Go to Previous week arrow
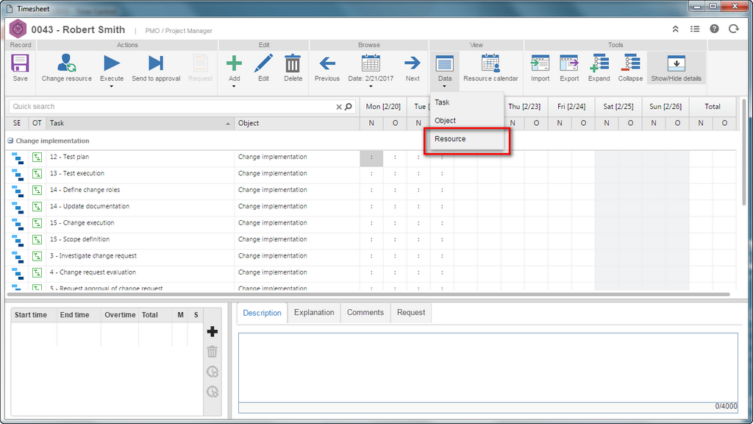The height and width of the screenshot is (424, 753). tap(327, 63)
